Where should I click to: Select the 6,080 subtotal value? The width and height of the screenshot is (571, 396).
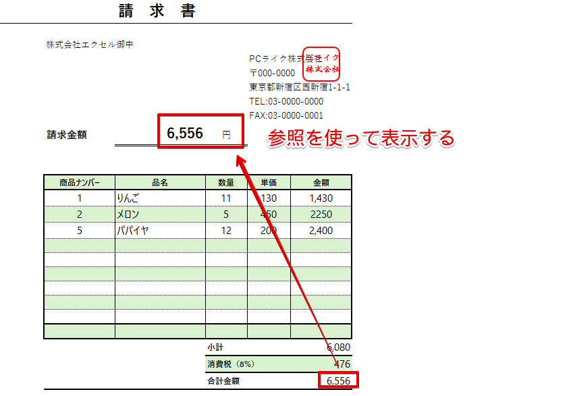(338, 347)
